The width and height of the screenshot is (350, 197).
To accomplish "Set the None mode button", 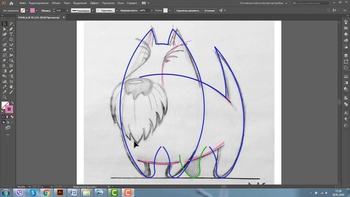I will point(12,117).
